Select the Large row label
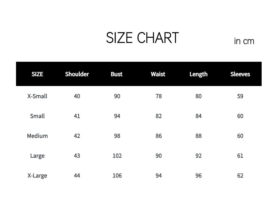Screen dimensions: 276x212 (37, 156)
